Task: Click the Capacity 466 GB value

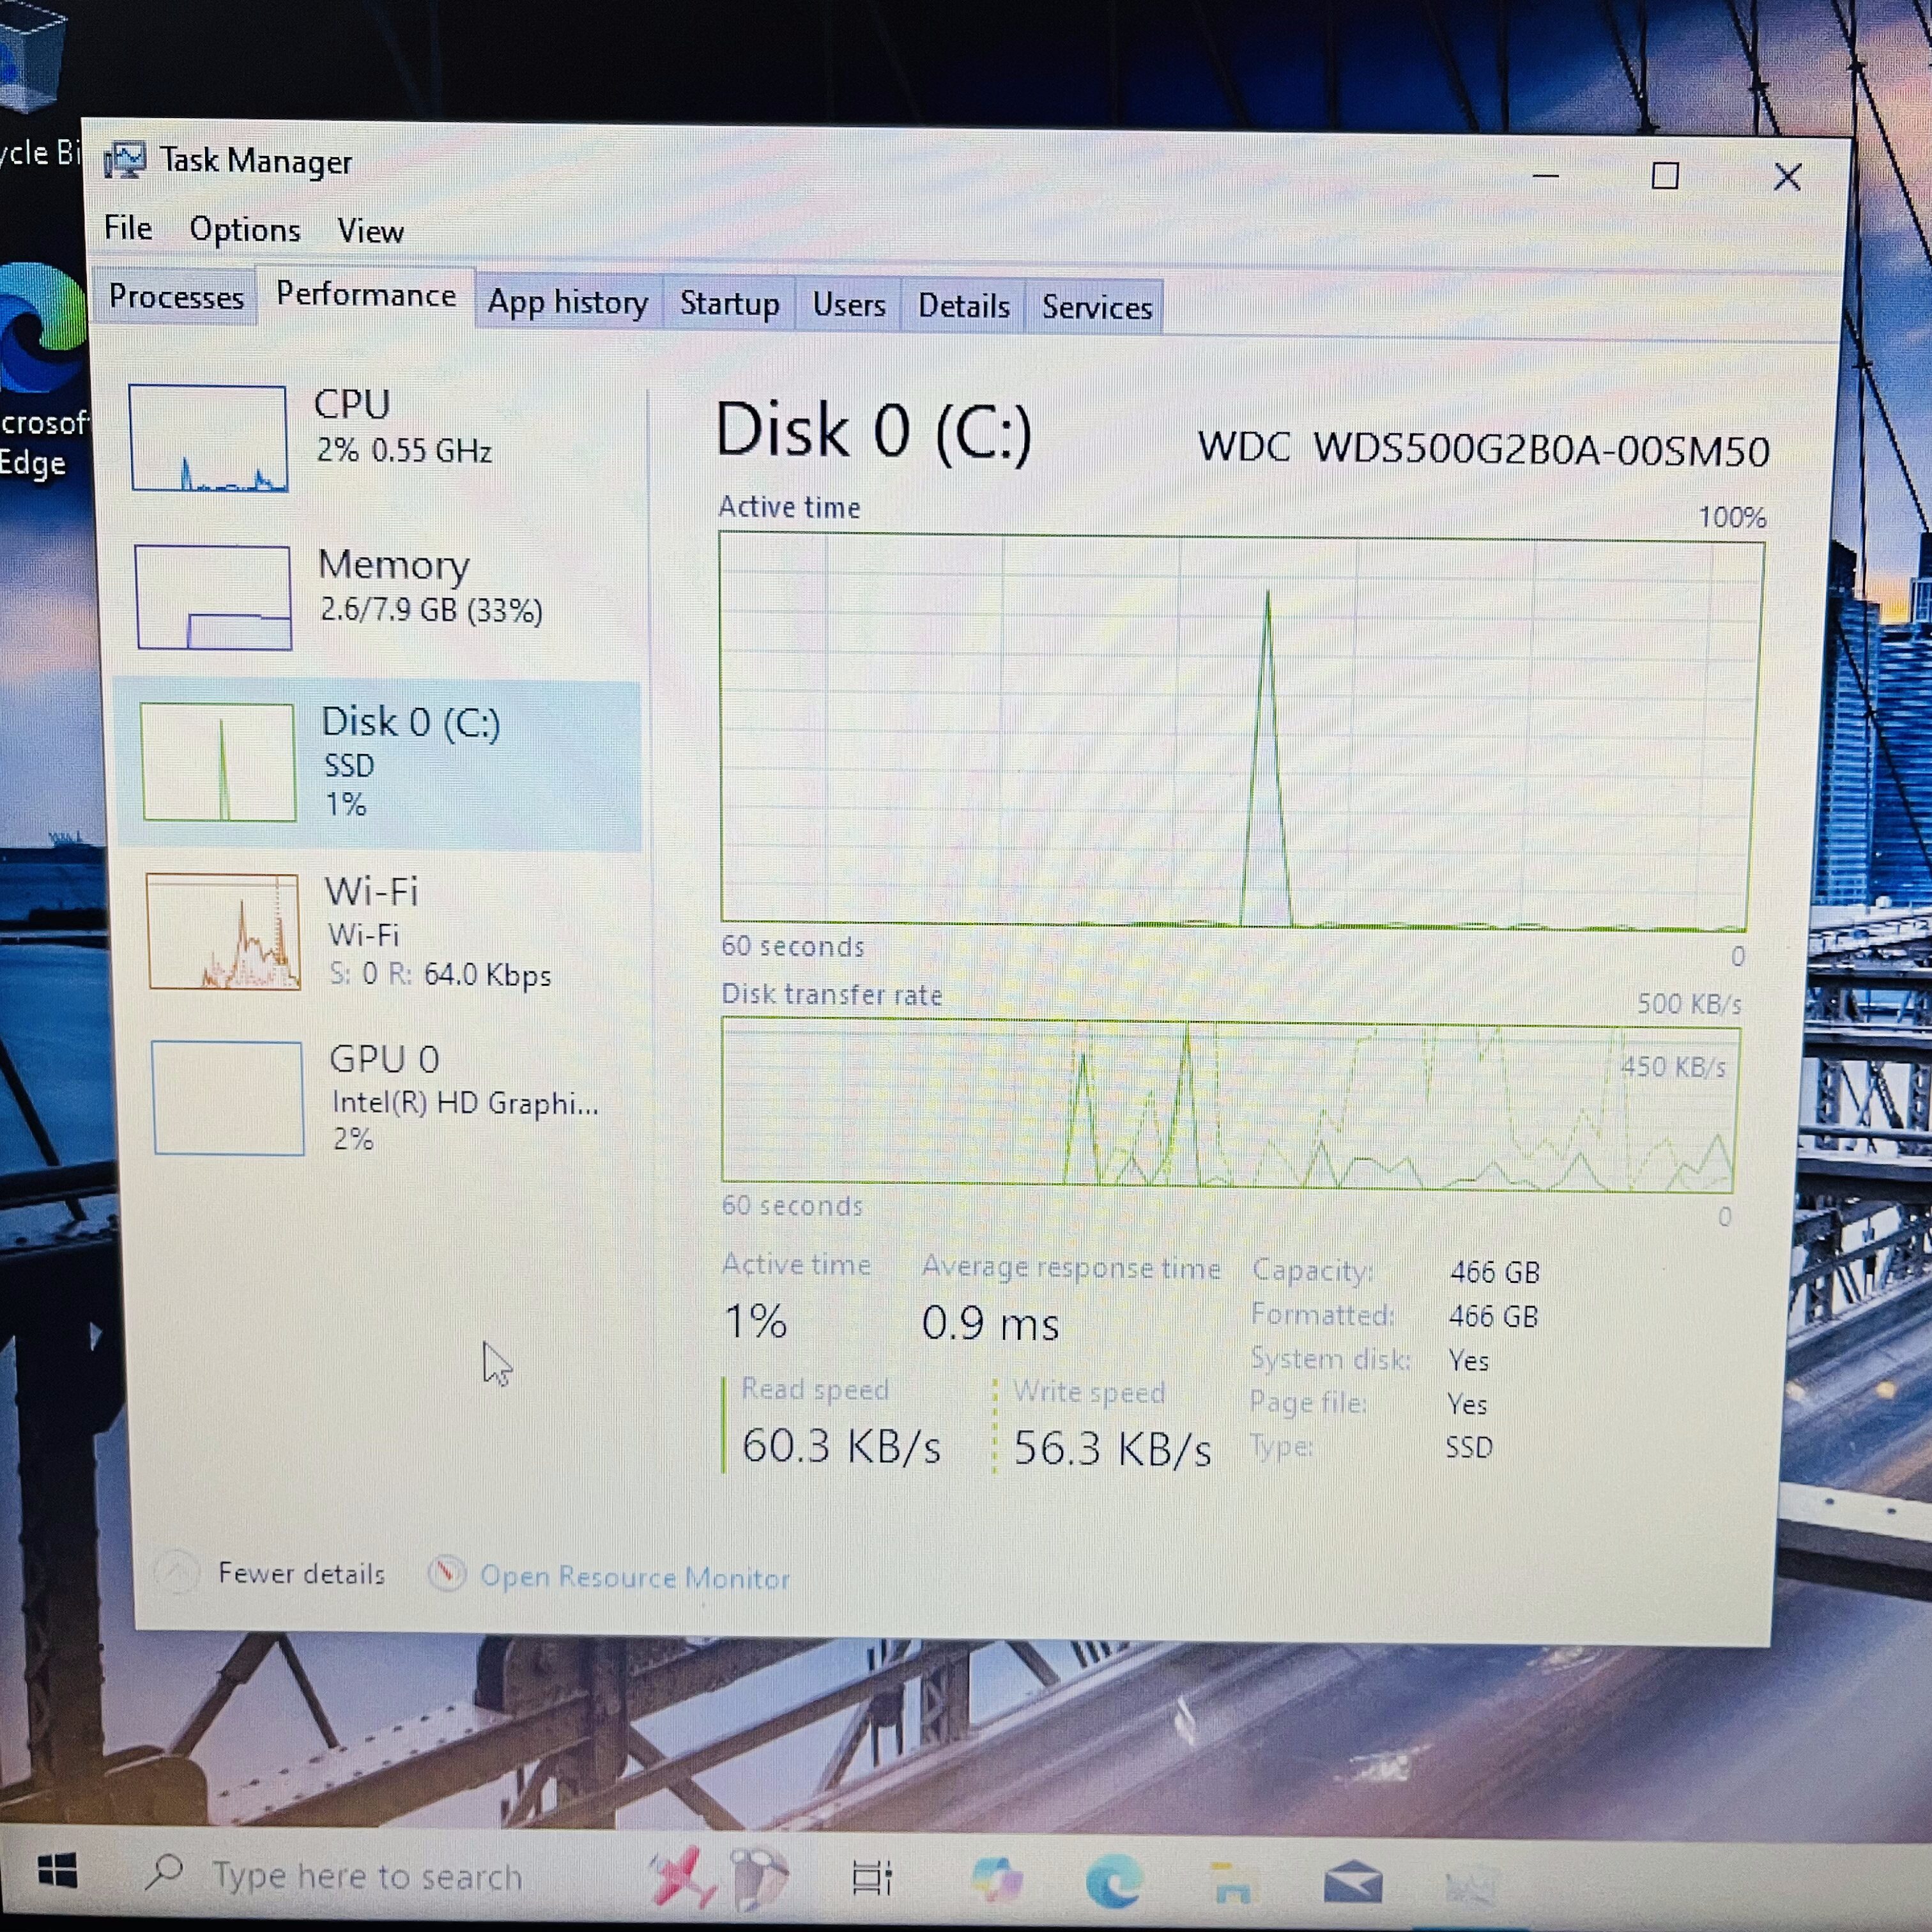Action: (x=1495, y=1272)
